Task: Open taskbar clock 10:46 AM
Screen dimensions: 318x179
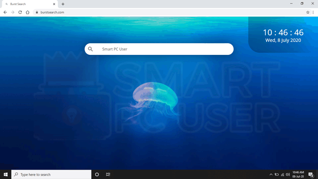Action: [x=298, y=174]
